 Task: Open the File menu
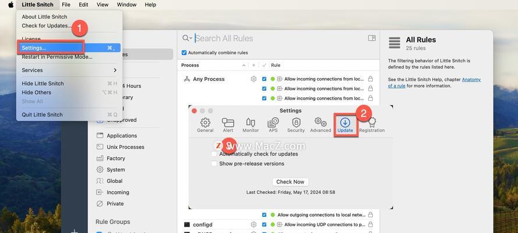tap(66, 5)
